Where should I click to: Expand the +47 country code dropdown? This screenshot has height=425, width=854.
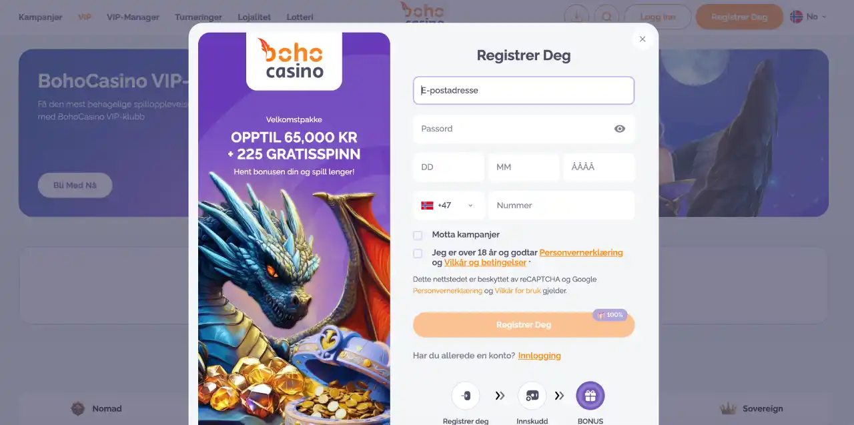pos(448,205)
